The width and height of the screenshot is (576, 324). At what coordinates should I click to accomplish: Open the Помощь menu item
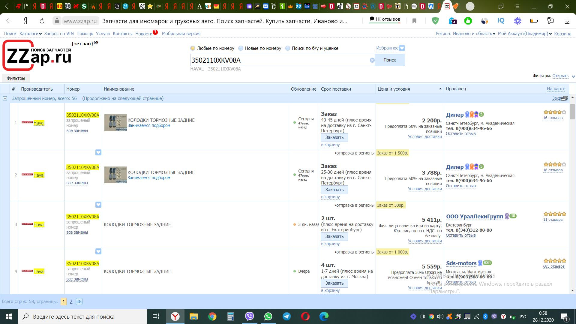click(x=85, y=34)
